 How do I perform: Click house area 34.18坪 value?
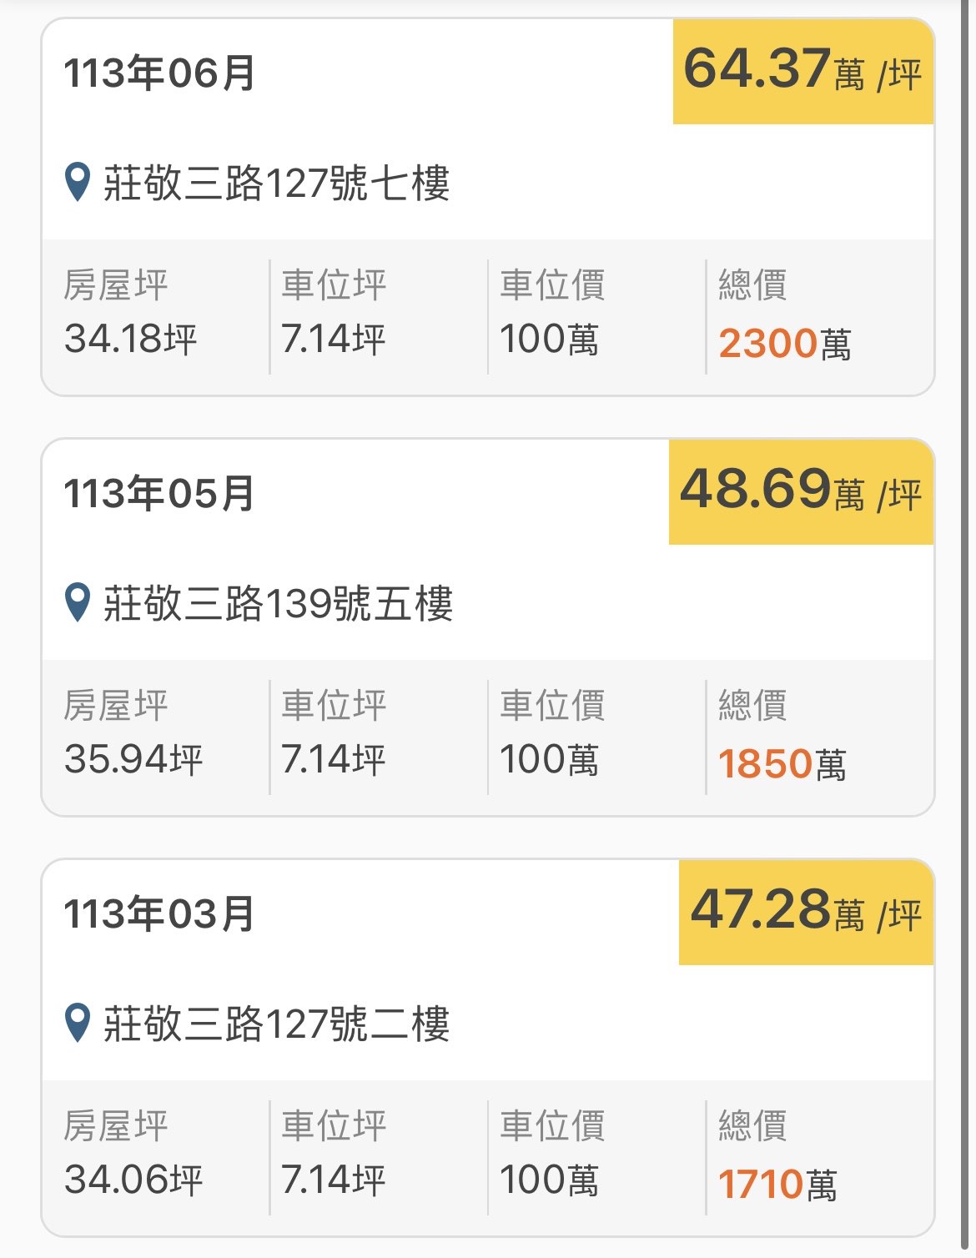[x=131, y=339]
